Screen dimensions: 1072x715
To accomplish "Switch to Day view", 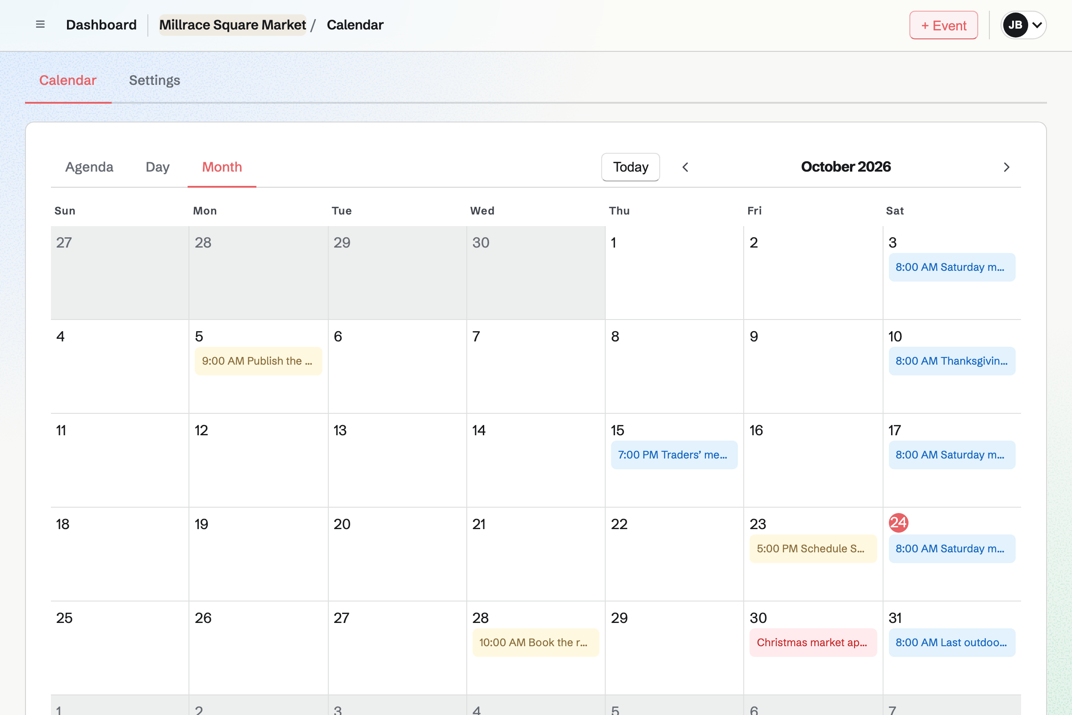I will (x=158, y=167).
